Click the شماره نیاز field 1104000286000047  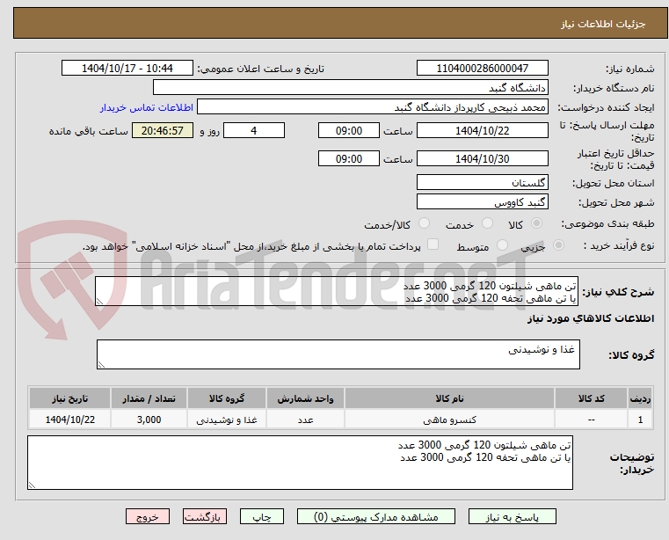tap(482, 68)
